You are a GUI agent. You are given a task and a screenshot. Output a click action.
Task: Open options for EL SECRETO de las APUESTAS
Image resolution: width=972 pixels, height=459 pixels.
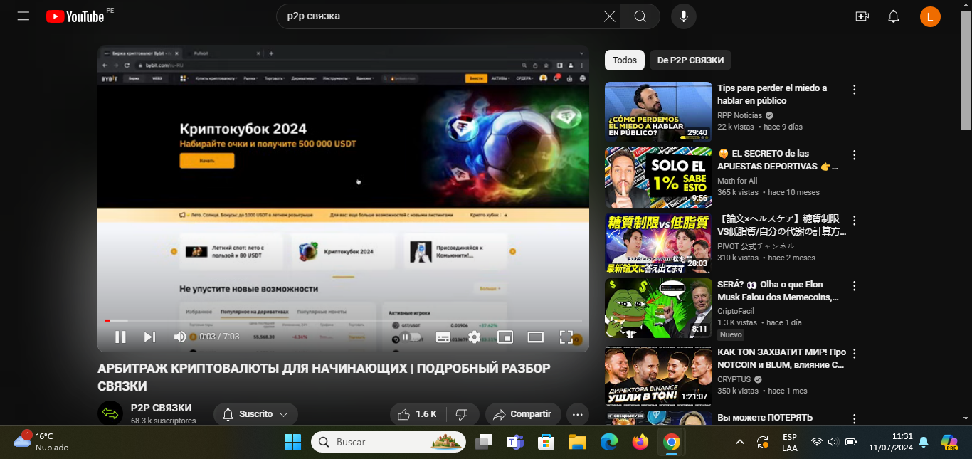(x=855, y=155)
